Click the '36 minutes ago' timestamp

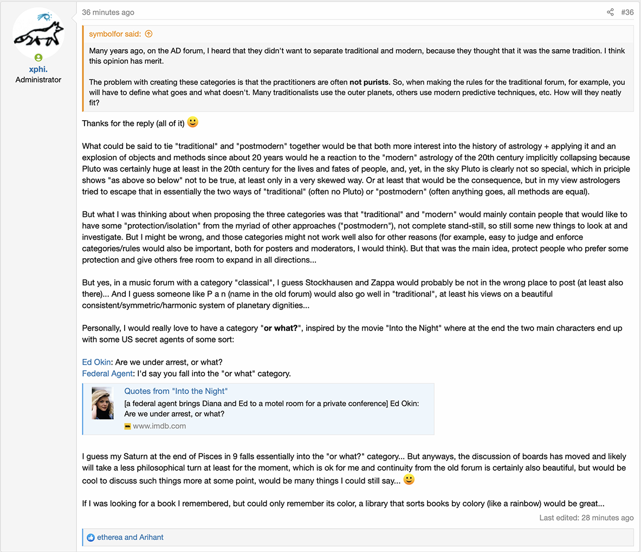[108, 12]
